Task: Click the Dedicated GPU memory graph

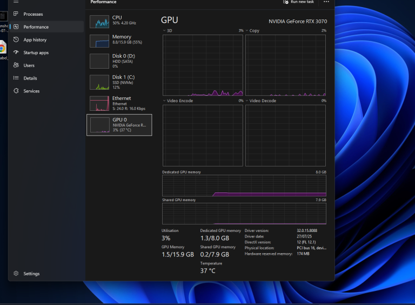Action: click(x=244, y=185)
